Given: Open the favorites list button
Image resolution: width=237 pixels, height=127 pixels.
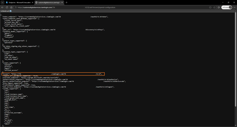Looking at the screenshot, I should [x=219, y=7].
